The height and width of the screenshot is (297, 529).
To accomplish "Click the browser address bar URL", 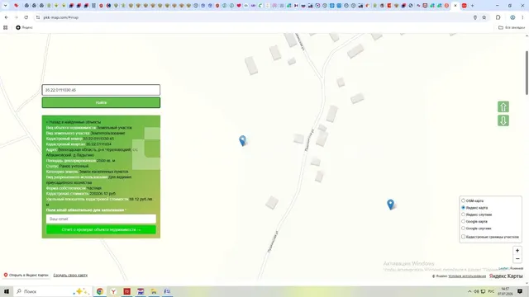I will 60,17.
